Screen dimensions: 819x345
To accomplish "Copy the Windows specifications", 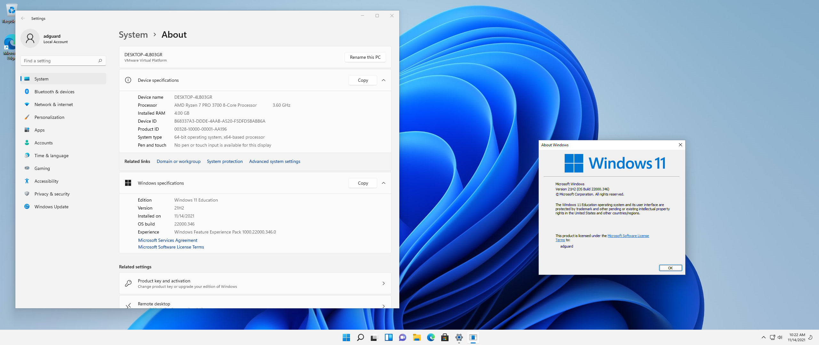I will [363, 183].
